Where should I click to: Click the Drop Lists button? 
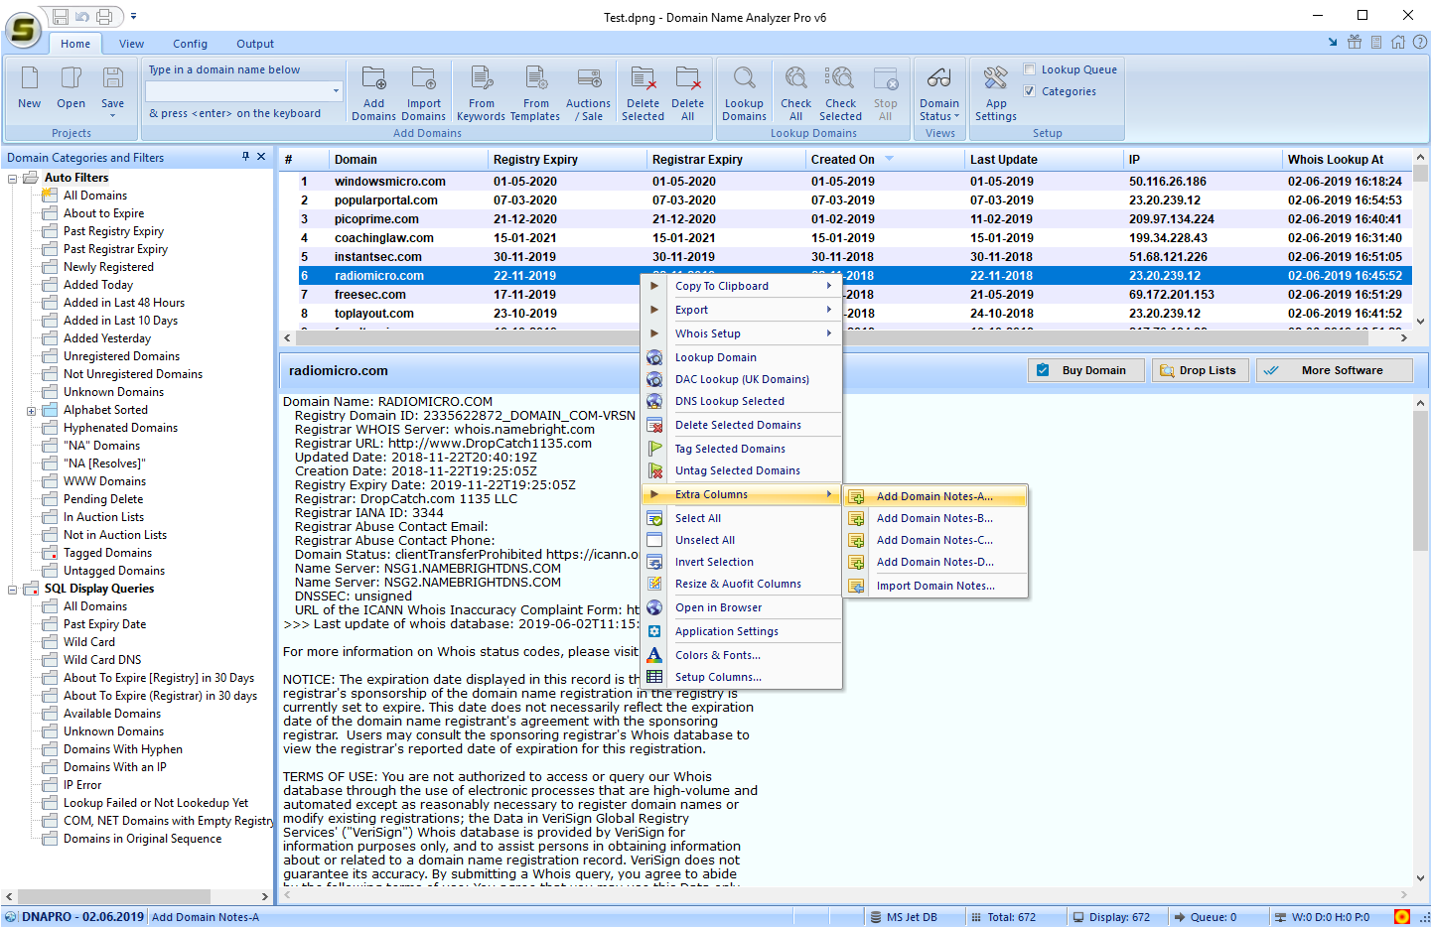point(1199,370)
